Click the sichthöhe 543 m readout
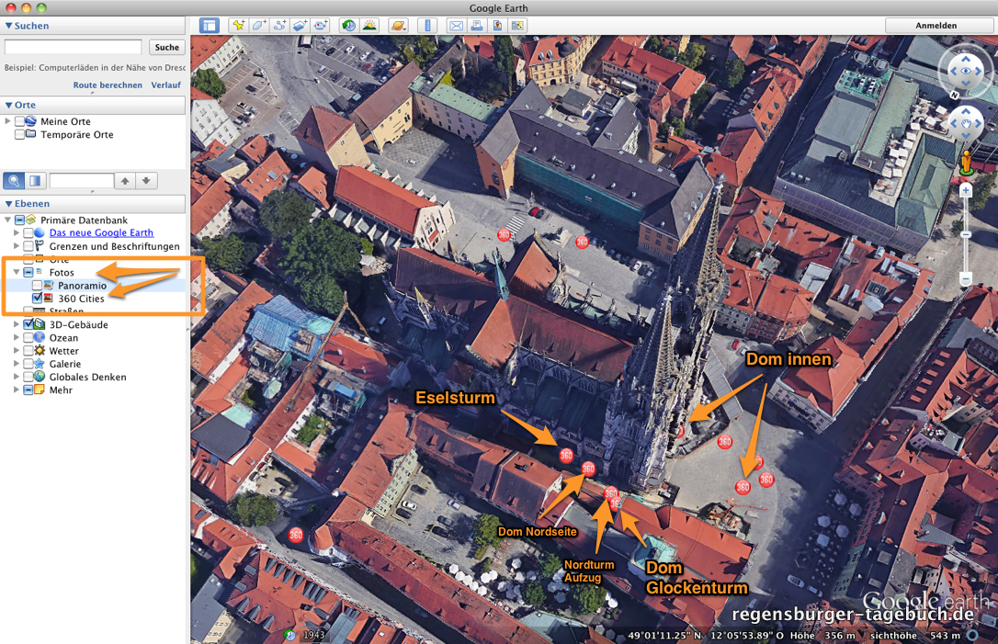Viewport: 998px width, 644px height. [915, 635]
